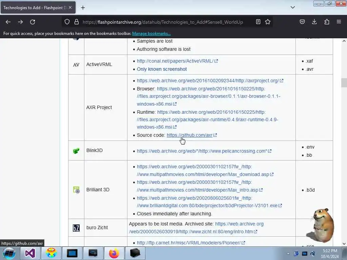Image resolution: width=347 pixels, height=260 pixels.
Task: Open a new browser tab
Action: (83, 8)
